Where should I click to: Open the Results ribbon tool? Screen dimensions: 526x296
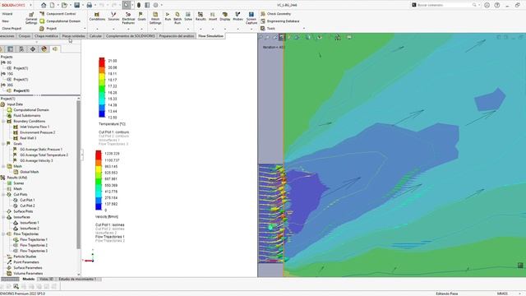coord(201,16)
